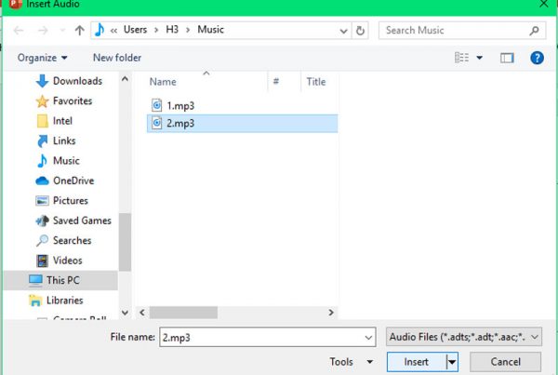Click the search magnifier icon
This screenshot has width=558, height=375.
(x=536, y=30)
